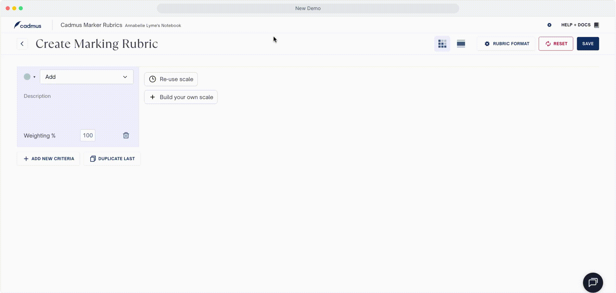Click the back arrow beside Create Marking Rubric
This screenshot has width=616, height=293.
(x=22, y=44)
